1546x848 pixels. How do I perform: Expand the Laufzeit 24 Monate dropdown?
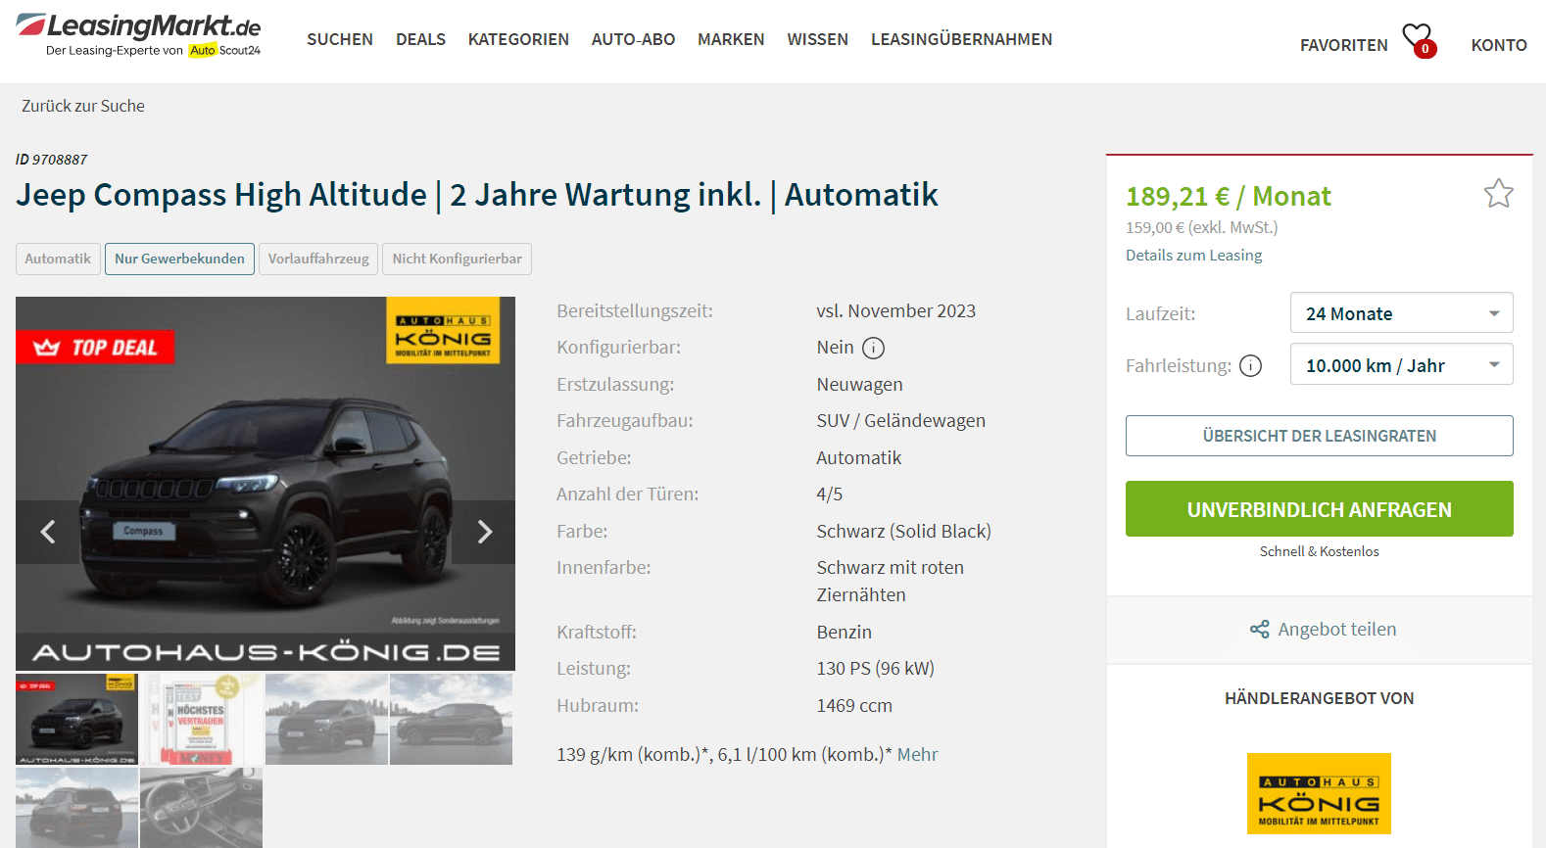[1401, 313]
